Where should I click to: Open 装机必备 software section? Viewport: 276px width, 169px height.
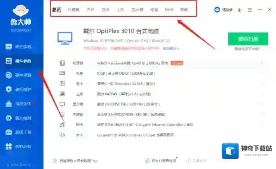pos(19,146)
